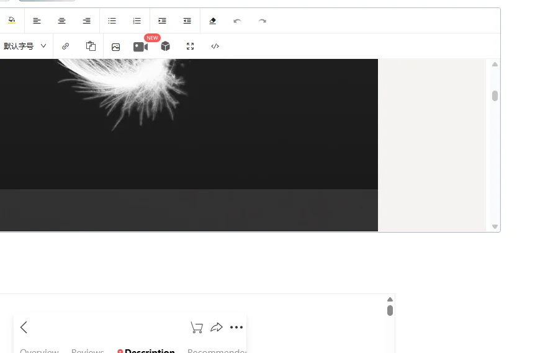Toggle fullscreen editor mode
This screenshot has height=353, width=553.
(190, 46)
